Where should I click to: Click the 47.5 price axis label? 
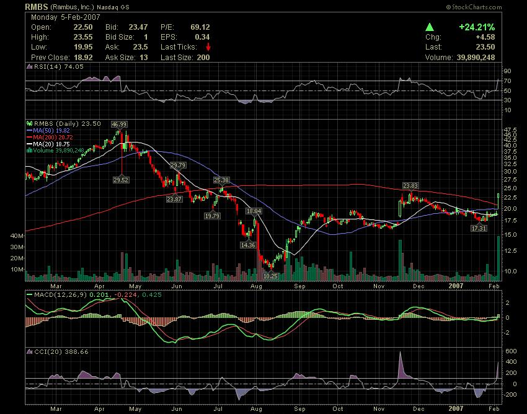[510, 130]
